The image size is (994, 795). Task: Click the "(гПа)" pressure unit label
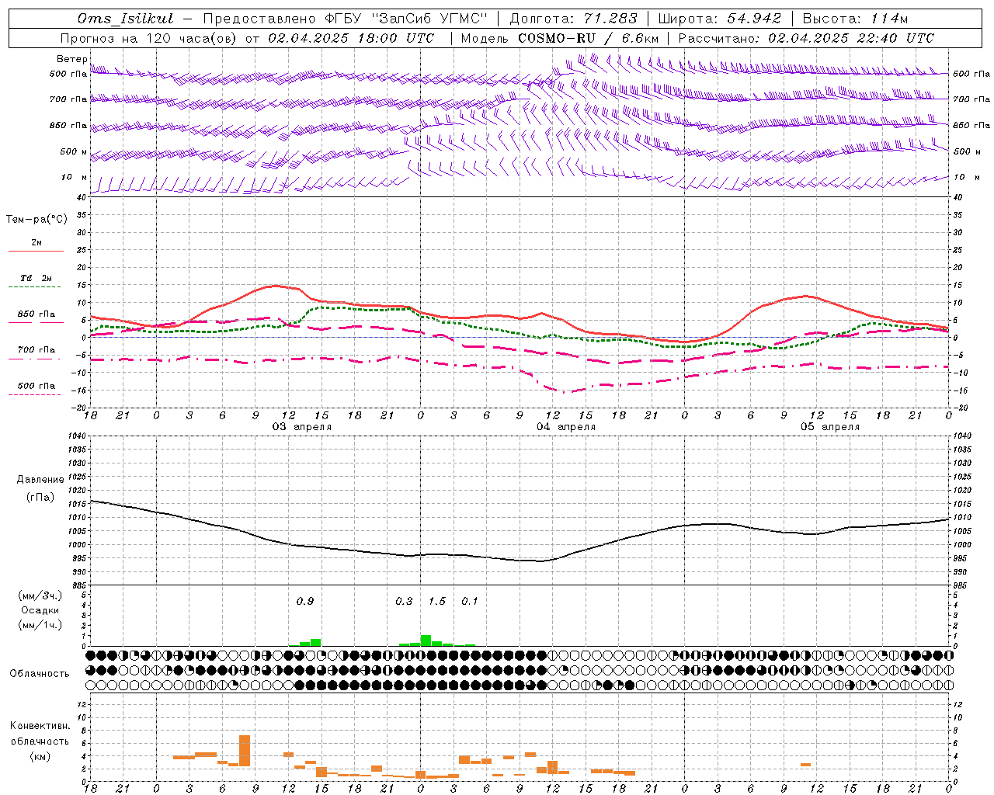(40, 498)
